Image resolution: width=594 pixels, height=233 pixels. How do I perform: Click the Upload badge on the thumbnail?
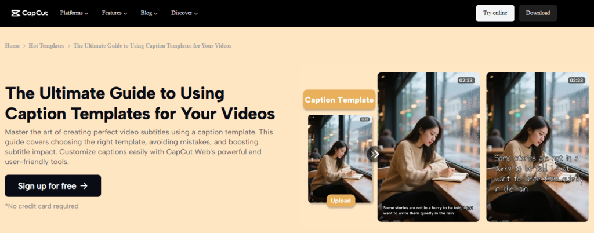pos(341,201)
